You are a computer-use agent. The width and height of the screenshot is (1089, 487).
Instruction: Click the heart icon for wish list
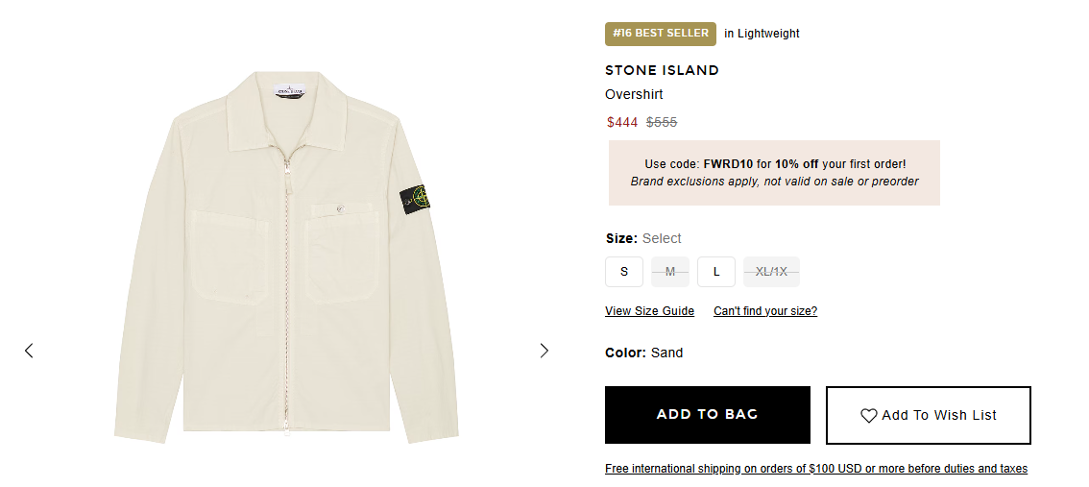click(868, 416)
